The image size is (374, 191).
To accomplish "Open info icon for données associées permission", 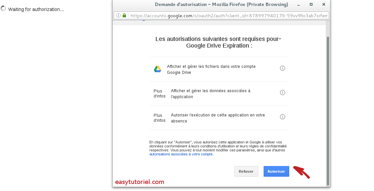I will [282, 93].
